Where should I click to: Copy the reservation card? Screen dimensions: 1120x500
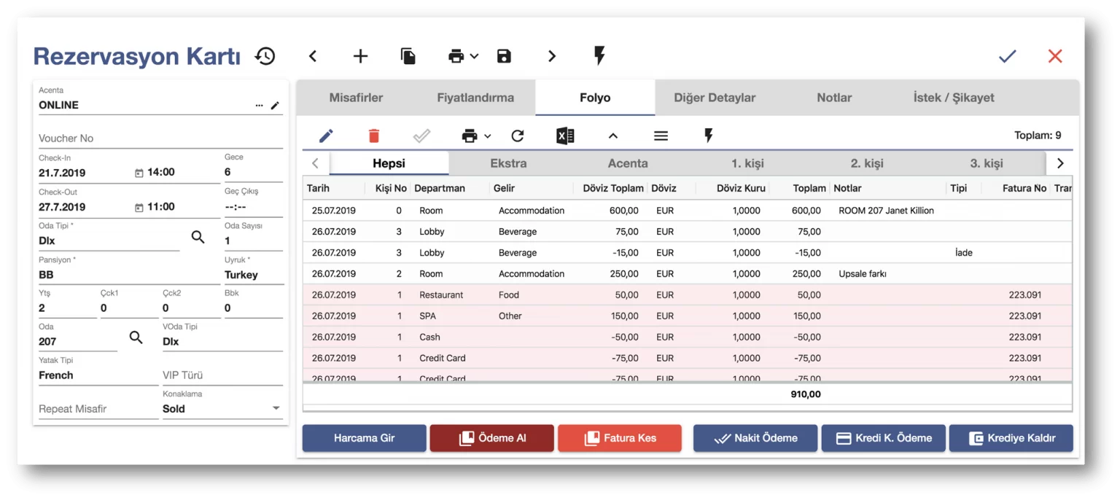[408, 56]
